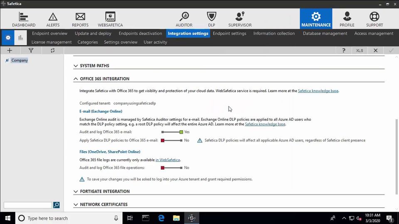Switch to bar chart visualization mode

(20, 38)
